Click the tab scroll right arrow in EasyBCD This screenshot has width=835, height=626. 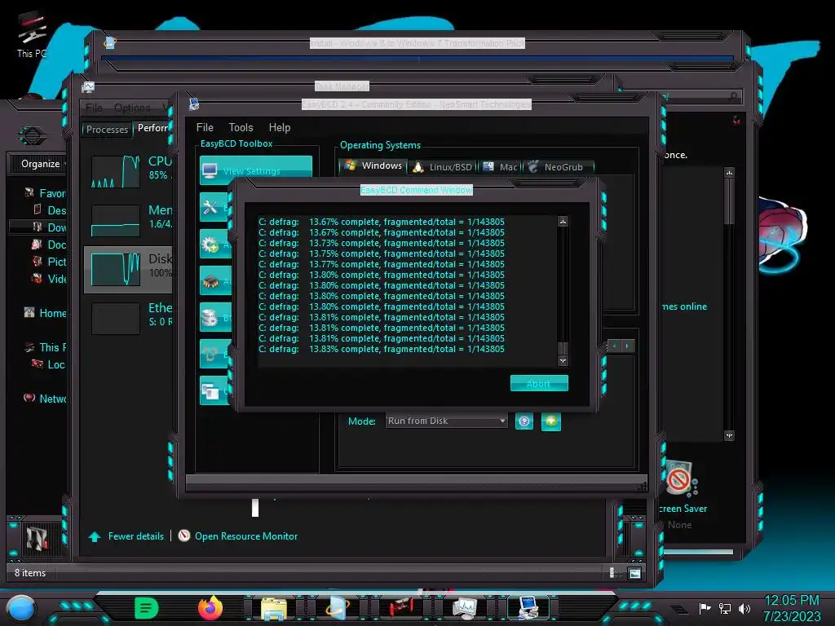pyautogui.click(x=628, y=346)
